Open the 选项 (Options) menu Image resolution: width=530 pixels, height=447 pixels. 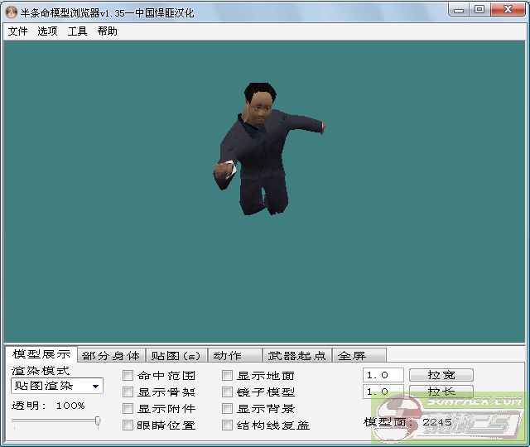47,31
